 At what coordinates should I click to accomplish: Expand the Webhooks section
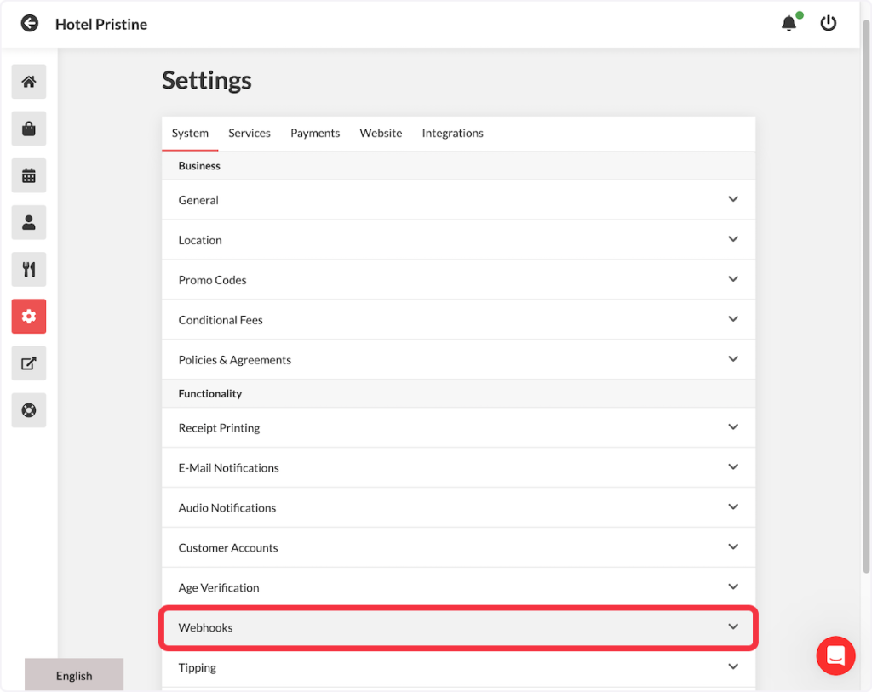tap(458, 627)
